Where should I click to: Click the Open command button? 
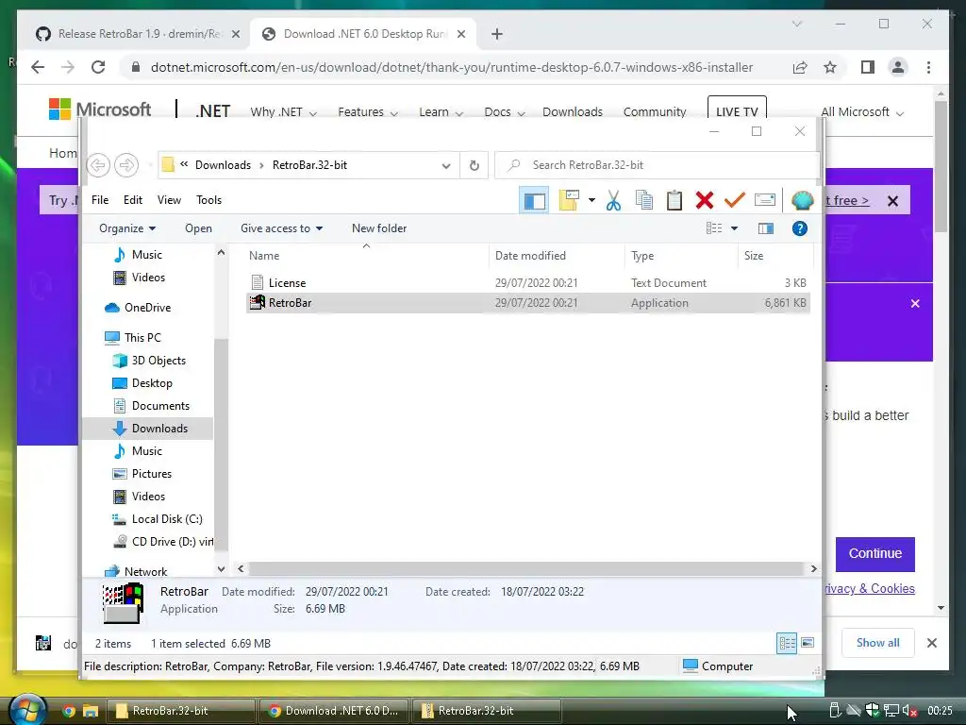(198, 228)
